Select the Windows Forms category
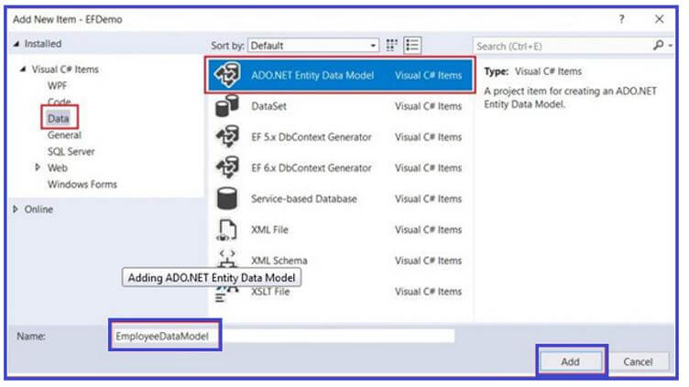This screenshot has height=387, width=689. coord(82,184)
